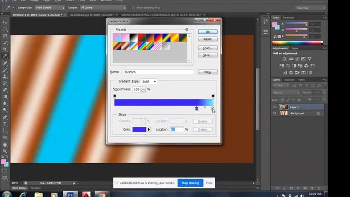
Task: Select the Crop tool
Action: coord(5,49)
